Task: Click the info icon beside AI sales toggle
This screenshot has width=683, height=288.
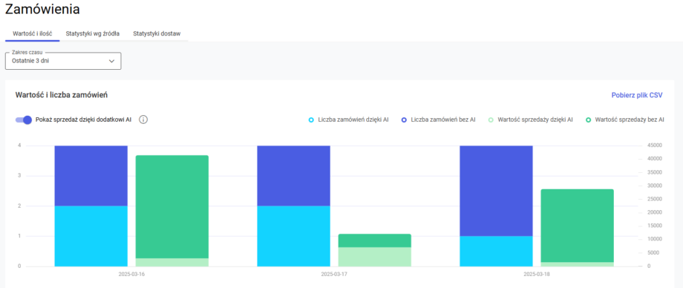Action: coord(143,120)
